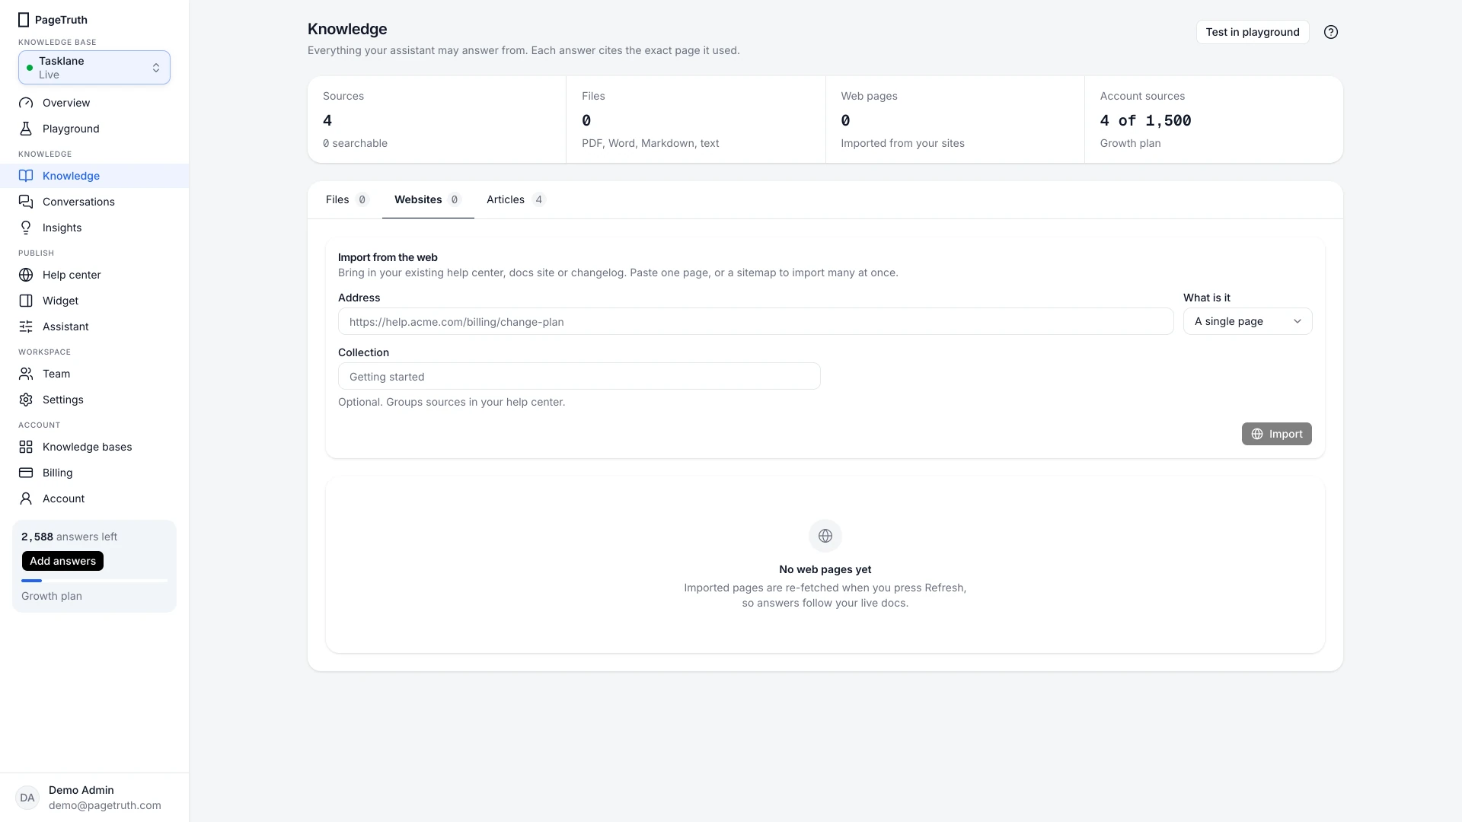Click the Assistant sliders icon
Screen dimensions: 1462x822
(26, 327)
